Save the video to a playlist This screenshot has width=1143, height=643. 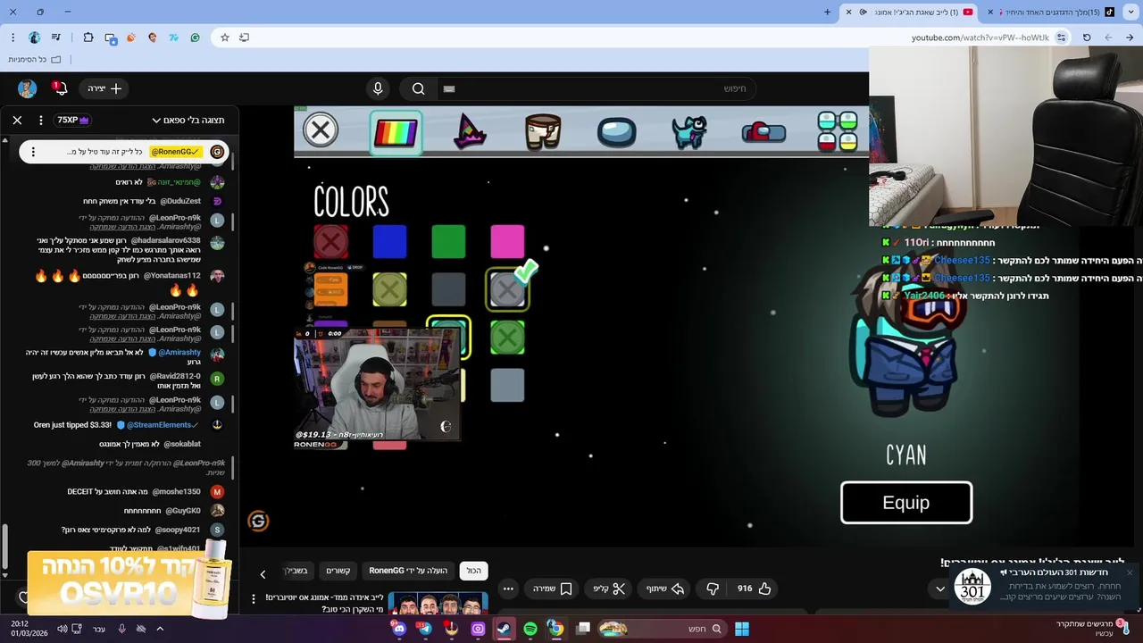[552, 589]
